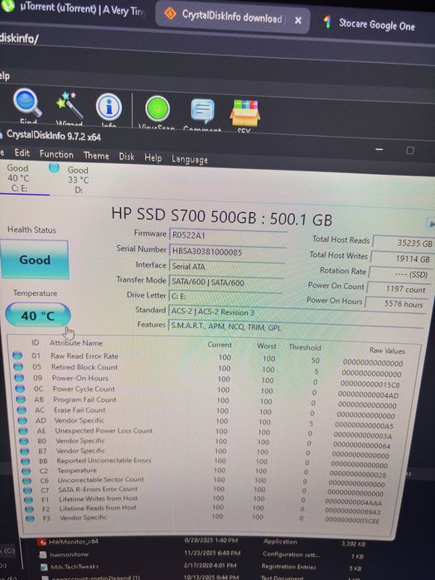Click the Total Host Reads value 35235 GB
This screenshot has height=580, width=435.
coord(404,243)
